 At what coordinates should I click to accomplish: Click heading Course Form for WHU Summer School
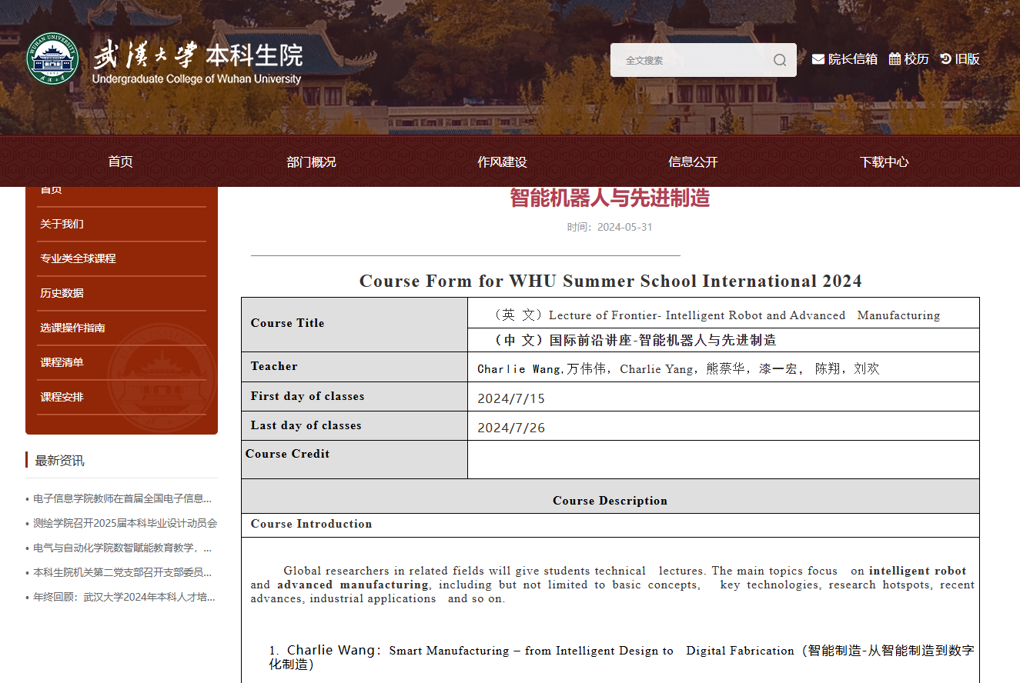click(x=610, y=281)
